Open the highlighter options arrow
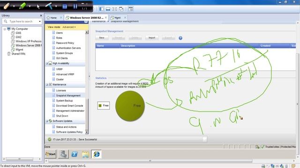This screenshot has height=168, width=300. pos(30,6)
